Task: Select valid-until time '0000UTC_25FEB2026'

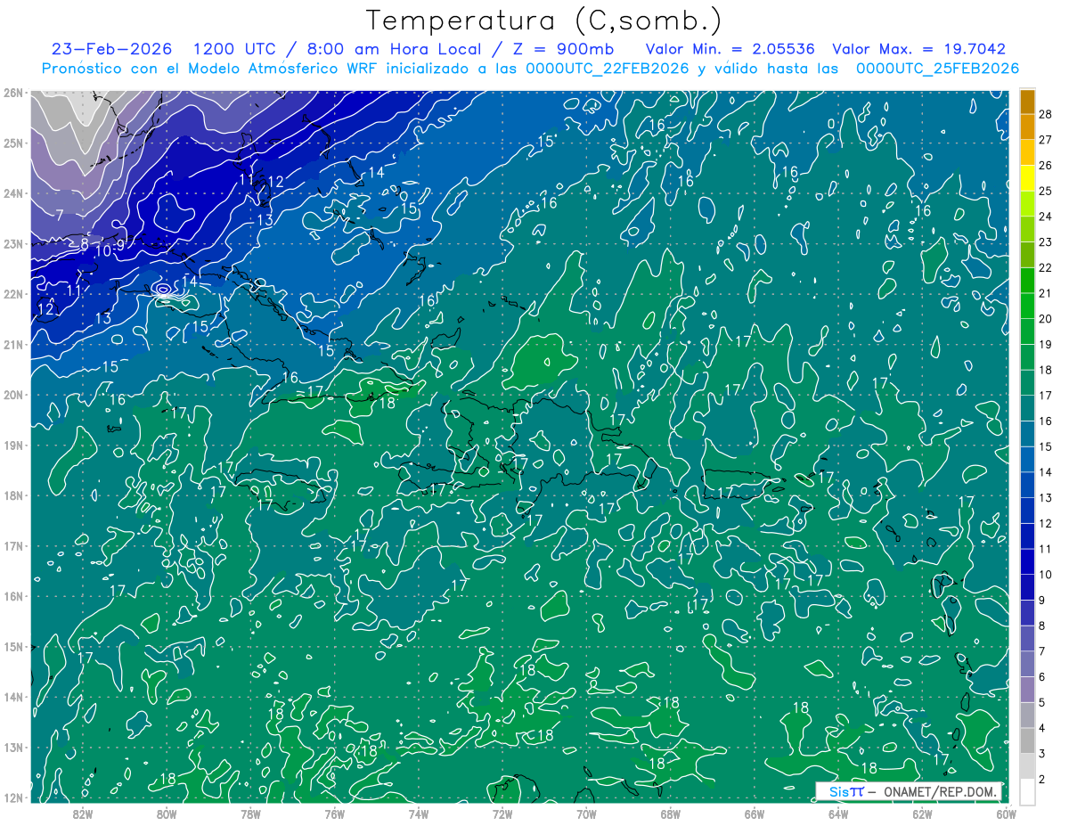Action: point(937,69)
